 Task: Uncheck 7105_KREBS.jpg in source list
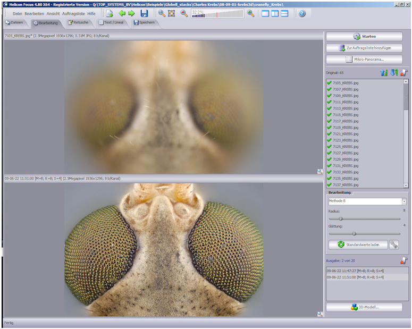coord(329,83)
